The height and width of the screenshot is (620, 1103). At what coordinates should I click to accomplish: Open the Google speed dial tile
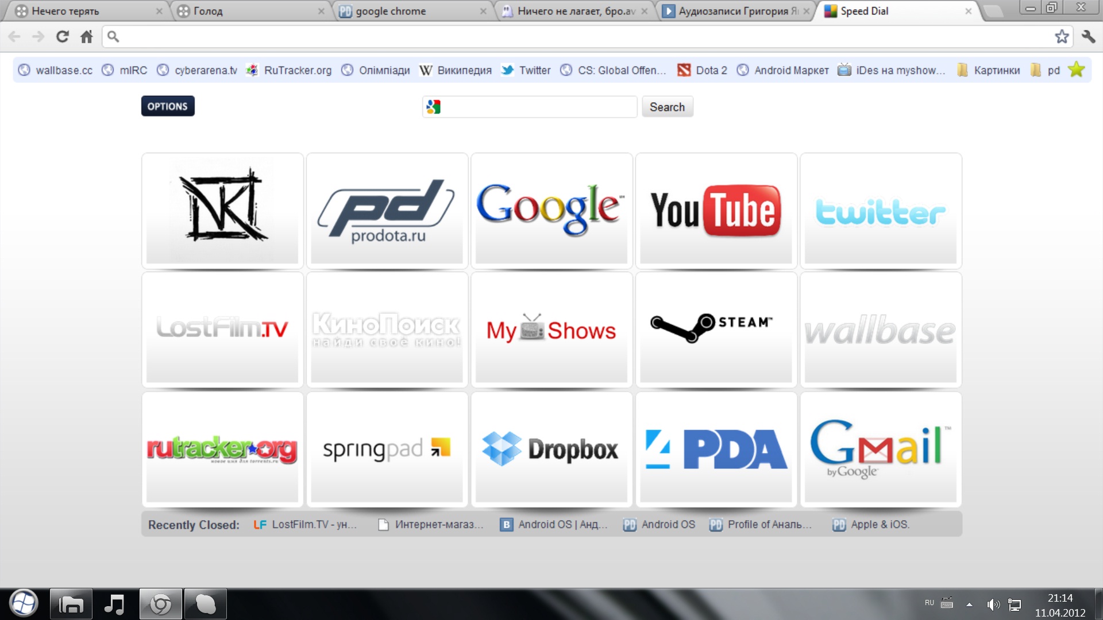click(551, 210)
